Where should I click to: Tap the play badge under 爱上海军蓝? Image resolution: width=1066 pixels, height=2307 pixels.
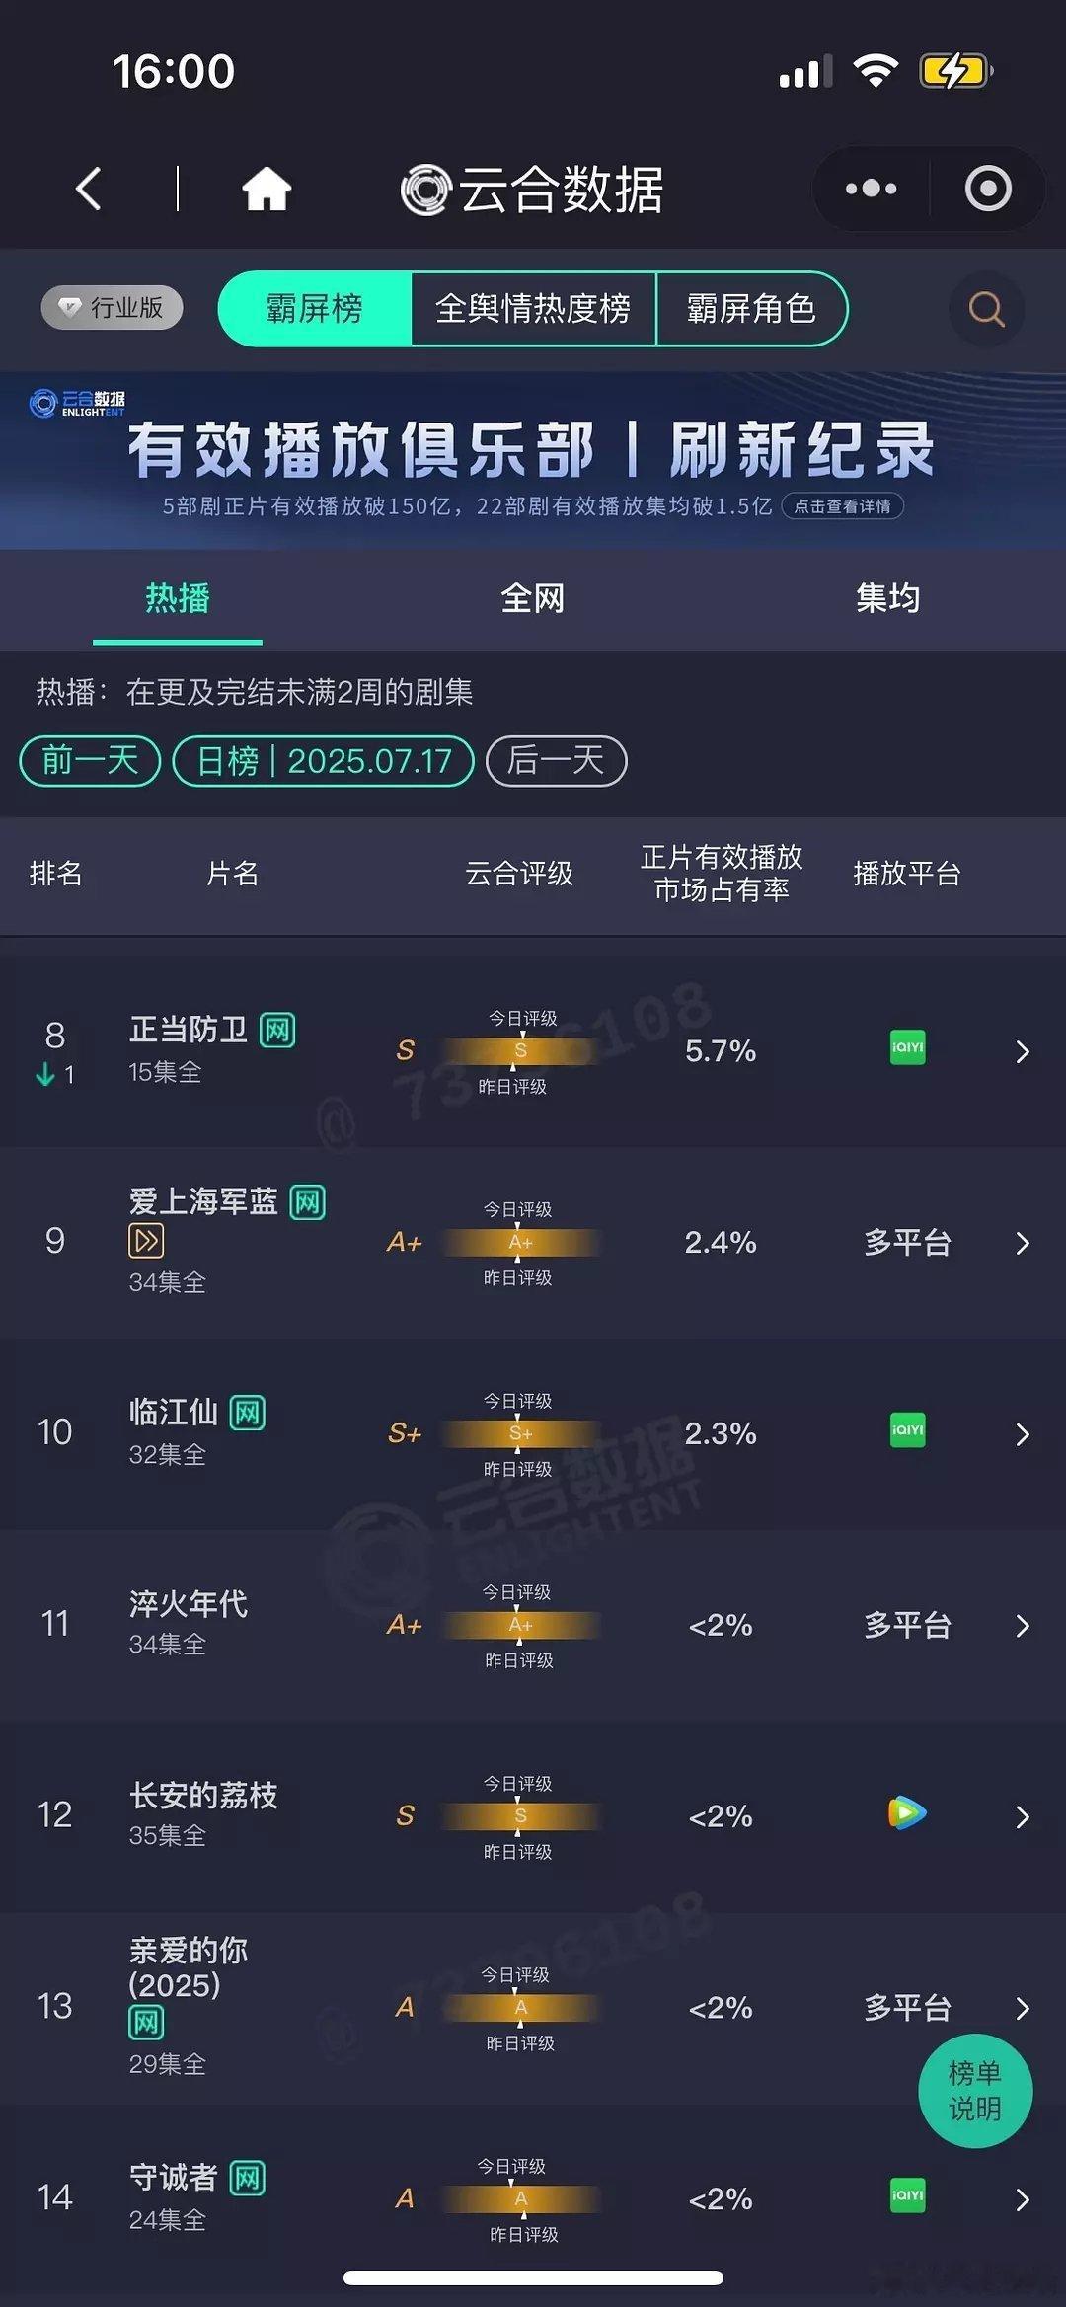click(x=146, y=1241)
